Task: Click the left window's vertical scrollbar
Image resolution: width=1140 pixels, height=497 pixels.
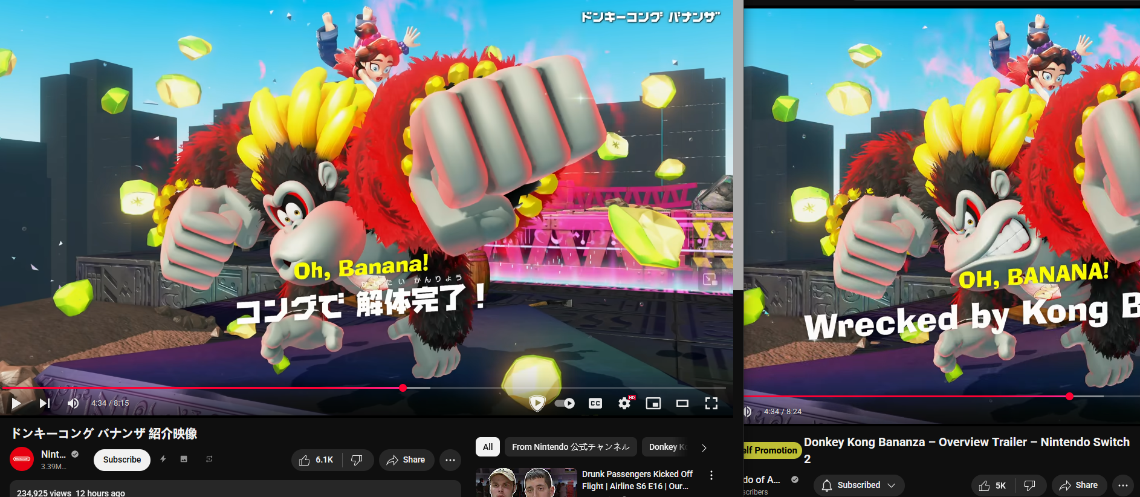Action: tap(738, 145)
